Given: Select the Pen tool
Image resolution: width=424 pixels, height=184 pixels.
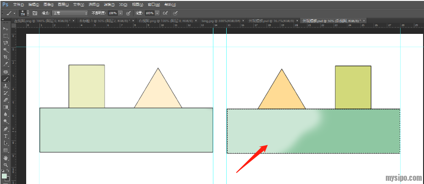Looking at the screenshot, I should coord(6,129).
